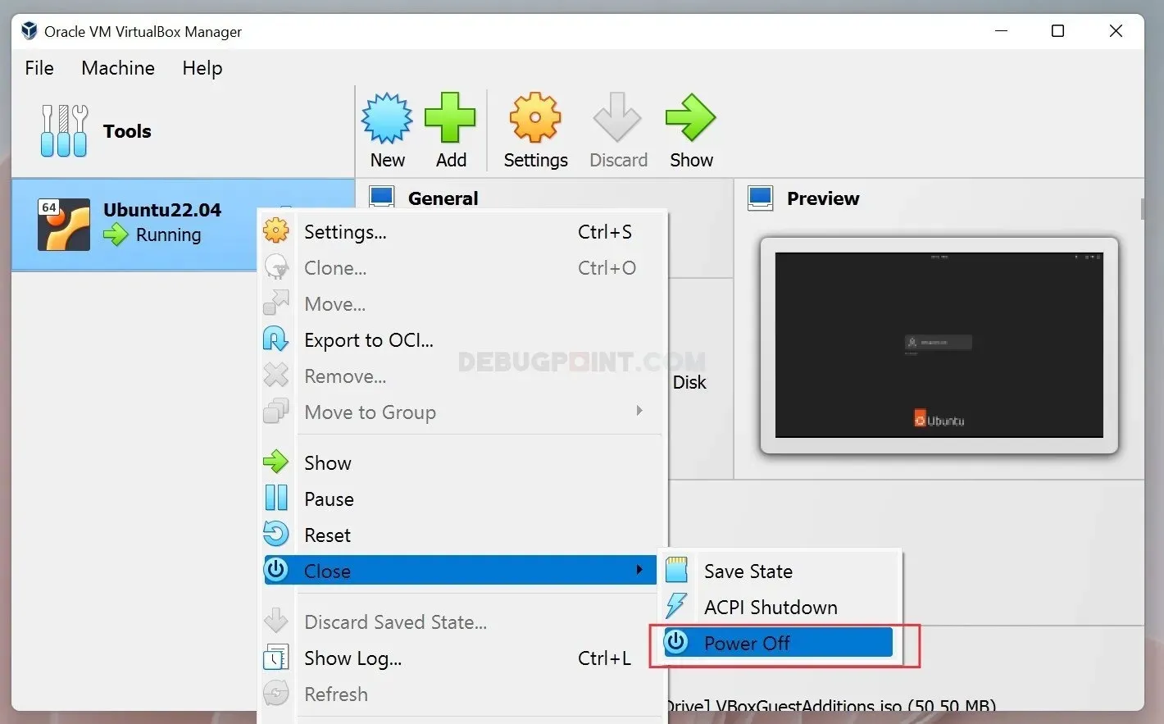Screen dimensions: 1164x724
Task: Click the green Add plus toolbar icon
Action: (450, 118)
